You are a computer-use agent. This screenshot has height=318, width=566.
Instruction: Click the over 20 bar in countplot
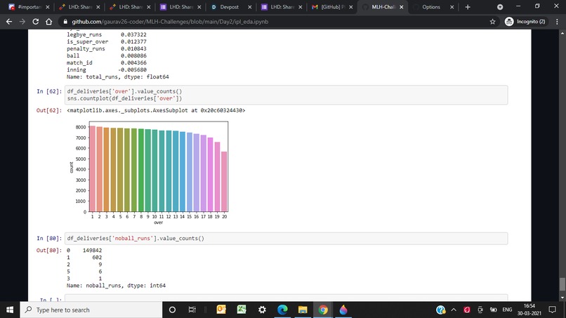[x=224, y=182]
